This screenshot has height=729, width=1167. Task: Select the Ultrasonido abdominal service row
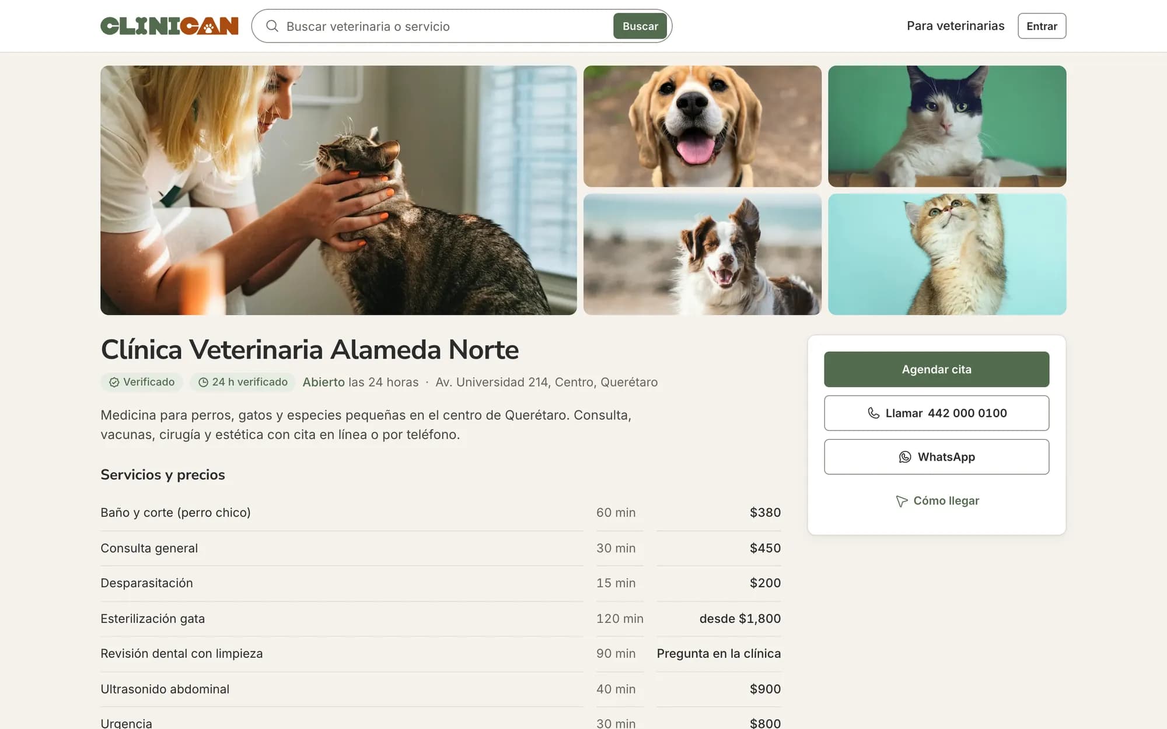pyautogui.click(x=441, y=689)
